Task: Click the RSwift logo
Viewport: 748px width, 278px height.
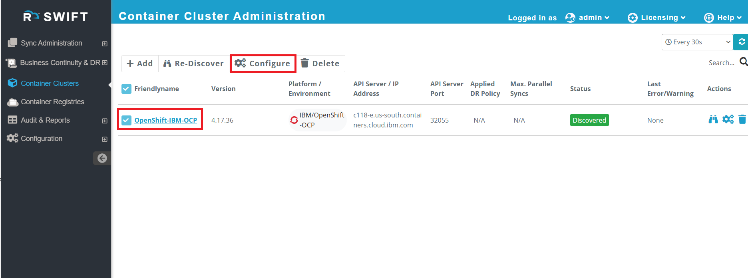Action: tap(56, 17)
